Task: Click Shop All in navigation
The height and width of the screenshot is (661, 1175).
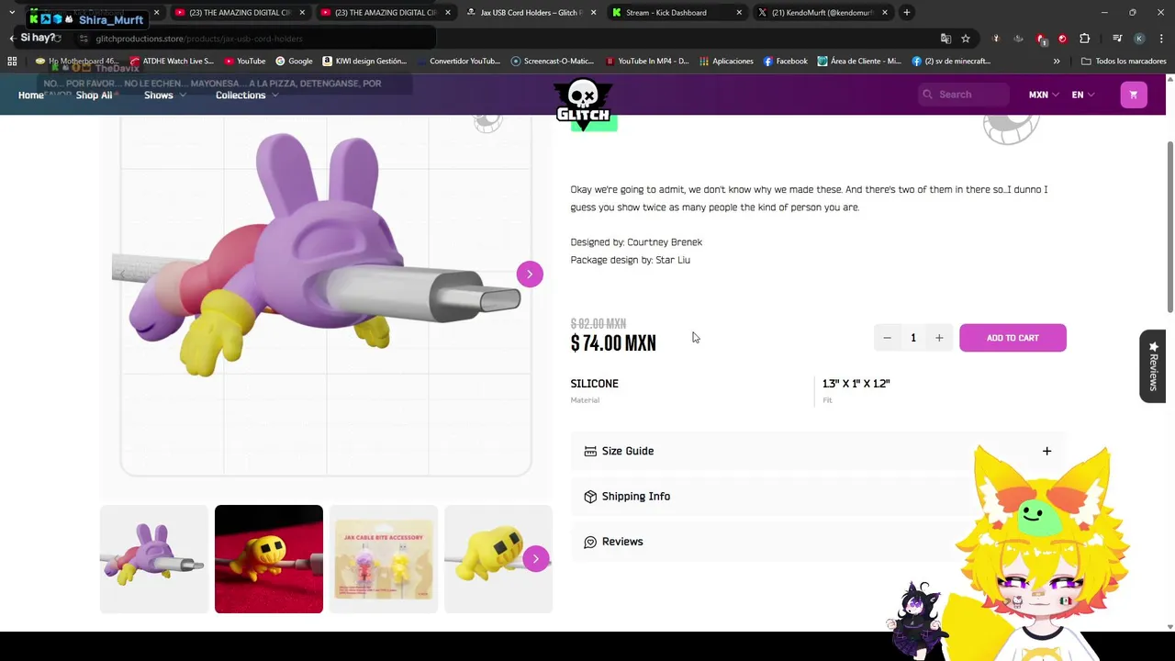Action: [95, 95]
